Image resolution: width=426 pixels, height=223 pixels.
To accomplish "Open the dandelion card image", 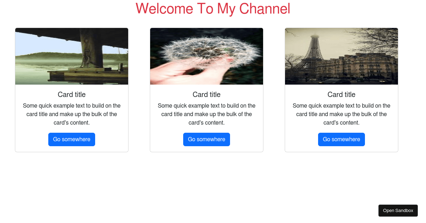I will coord(207,56).
